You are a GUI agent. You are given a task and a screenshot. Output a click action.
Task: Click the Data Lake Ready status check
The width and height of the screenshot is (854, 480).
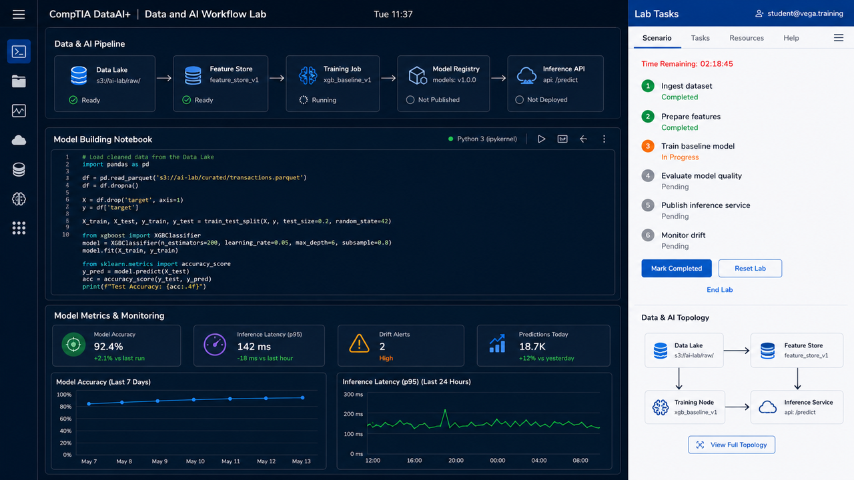[73, 100]
